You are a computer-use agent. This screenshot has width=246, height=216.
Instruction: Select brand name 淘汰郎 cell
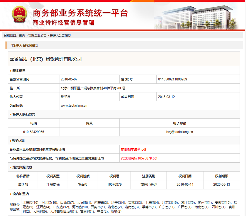(23, 185)
